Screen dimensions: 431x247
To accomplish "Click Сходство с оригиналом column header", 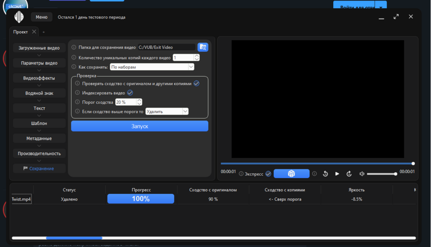I will pyautogui.click(x=213, y=190).
